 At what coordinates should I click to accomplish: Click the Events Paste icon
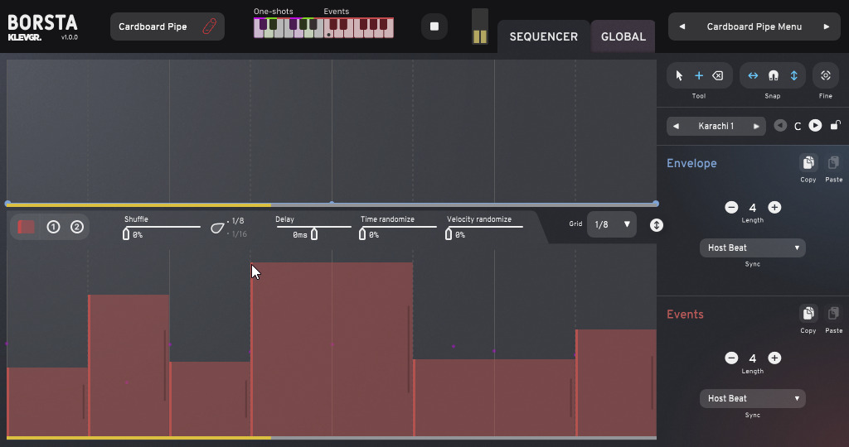(833, 315)
